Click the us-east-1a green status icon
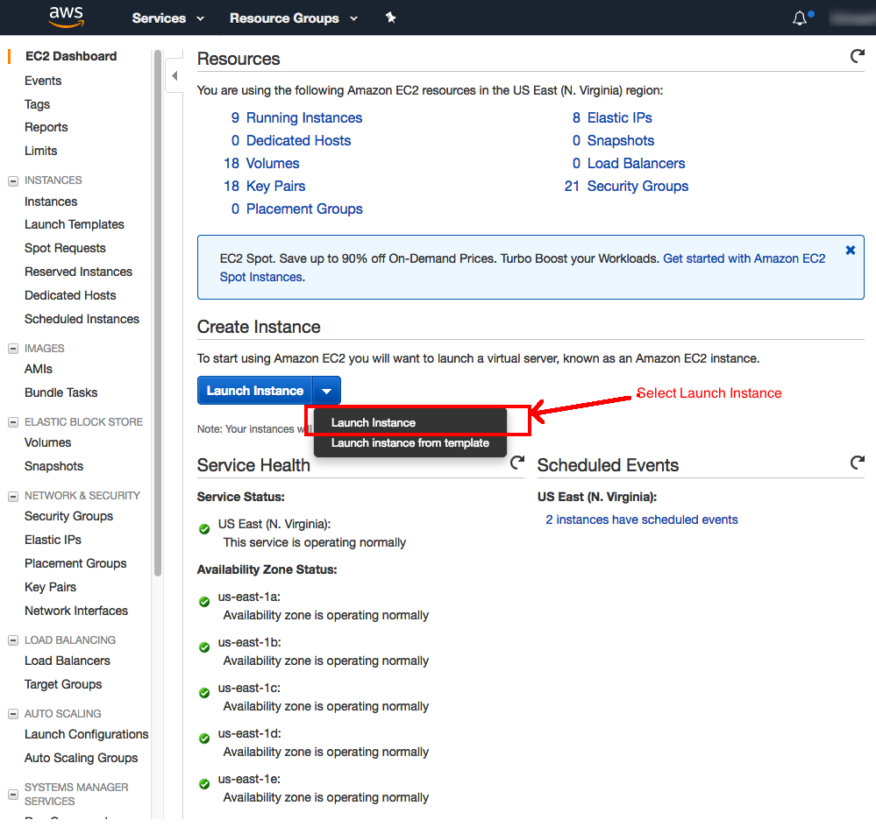This screenshot has width=876, height=827. pyautogui.click(x=204, y=602)
